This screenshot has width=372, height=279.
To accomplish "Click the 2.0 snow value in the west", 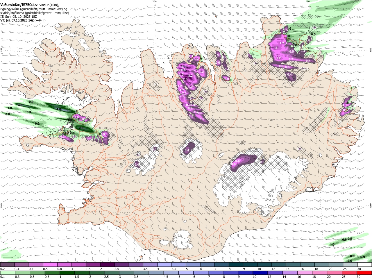I will coord(82,119).
